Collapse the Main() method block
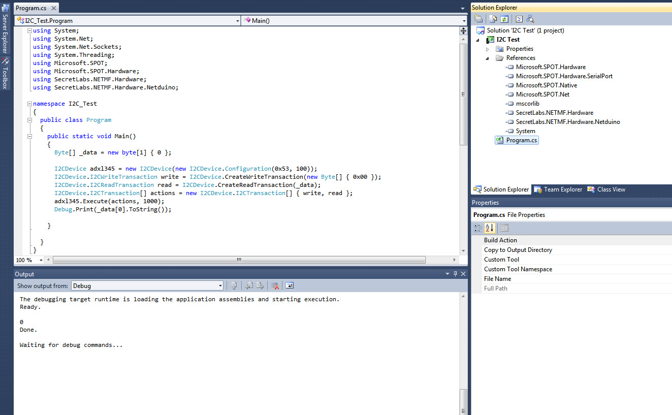Image resolution: width=672 pixels, height=415 pixels. point(29,136)
